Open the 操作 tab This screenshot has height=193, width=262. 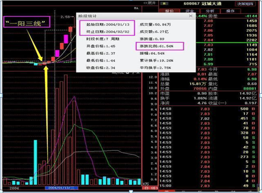click(230, 11)
